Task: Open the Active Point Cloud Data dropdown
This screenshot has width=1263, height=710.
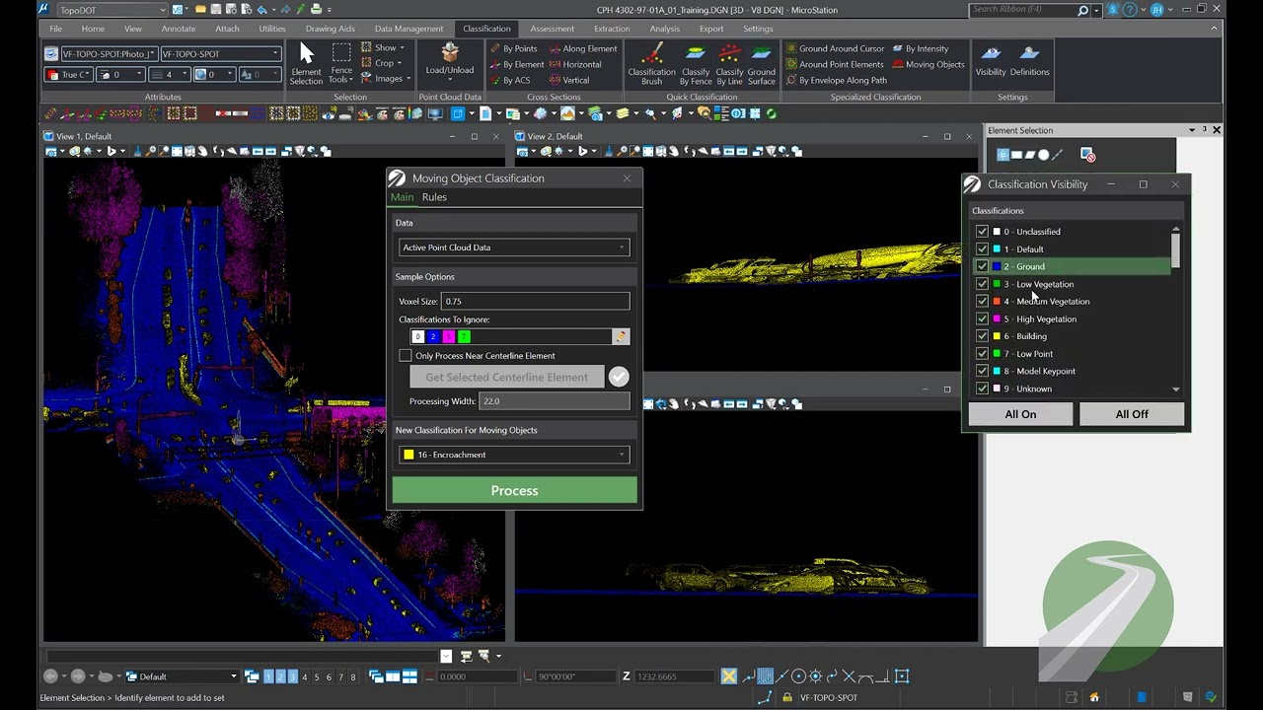Action: tap(513, 248)
